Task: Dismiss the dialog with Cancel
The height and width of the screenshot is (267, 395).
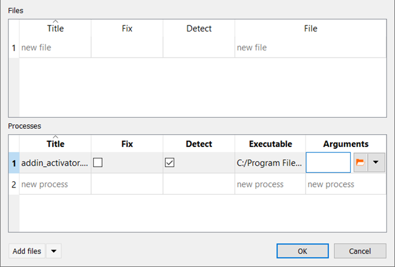Action: point(360,251)
